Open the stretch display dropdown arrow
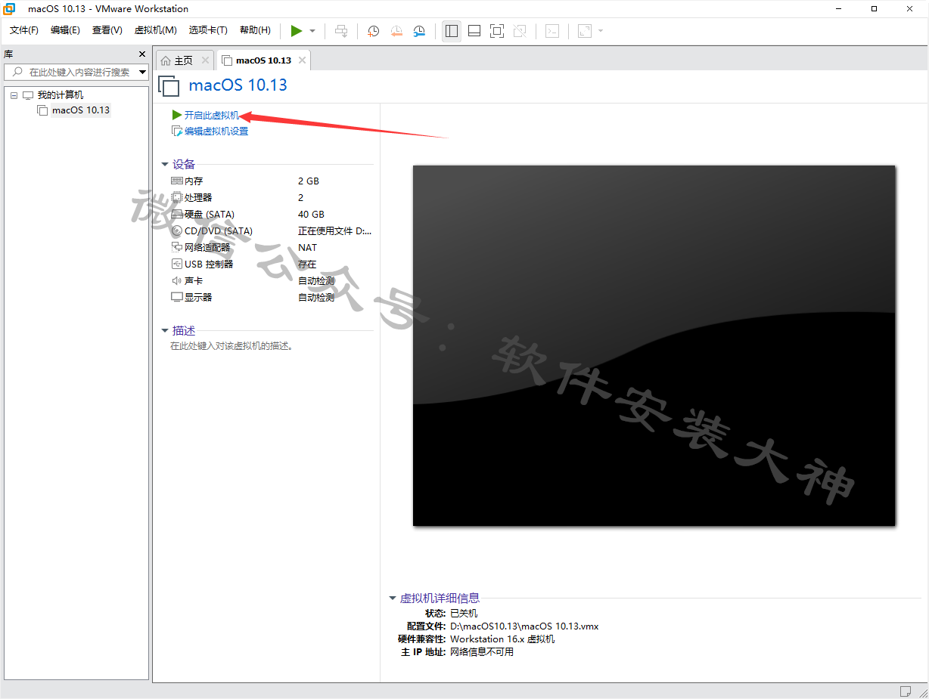Viewport: 929px width, 699px height. pyautogui.click(x=601, y=31)
